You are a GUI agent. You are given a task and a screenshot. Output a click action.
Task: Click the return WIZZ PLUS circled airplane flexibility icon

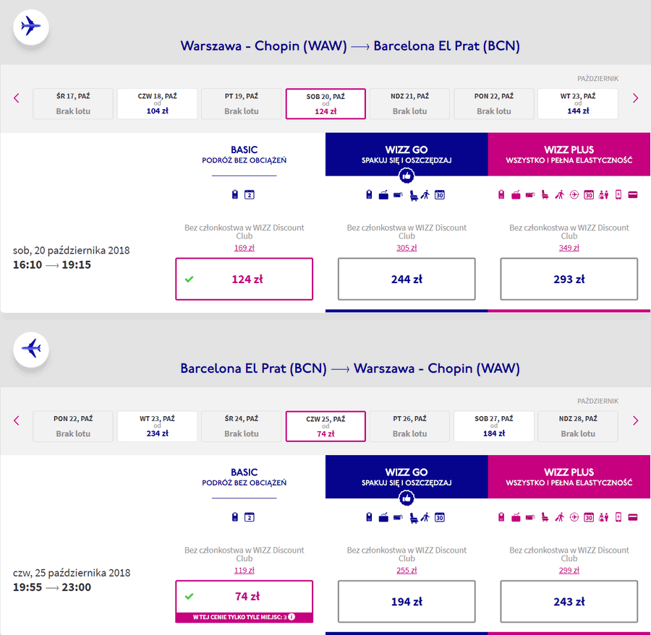[574, 517]
